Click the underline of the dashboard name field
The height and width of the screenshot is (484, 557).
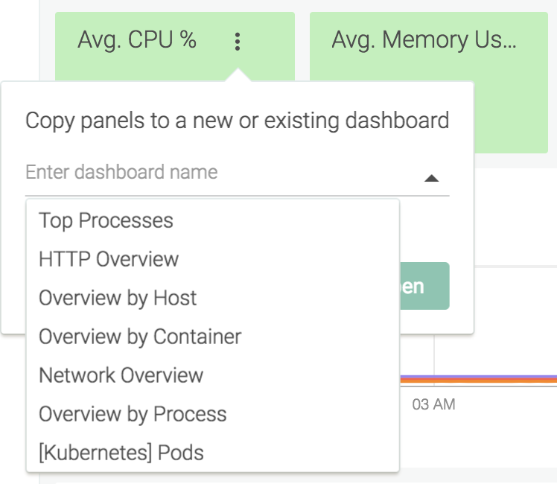click(x=238, y=195)
